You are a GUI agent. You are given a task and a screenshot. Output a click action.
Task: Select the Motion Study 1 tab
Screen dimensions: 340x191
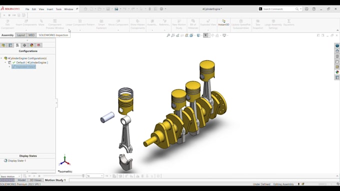tap(55, 180)
